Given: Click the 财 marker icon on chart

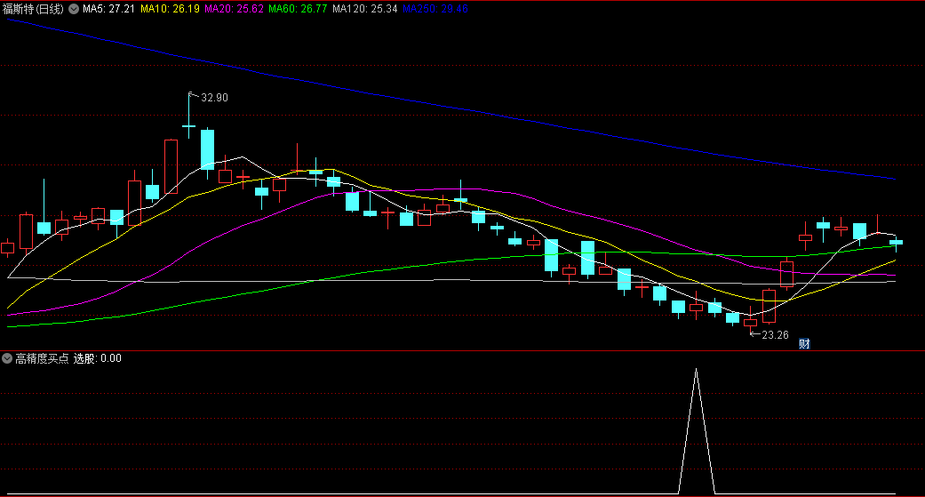Looking at the screenshot, I should coord(804,343).
